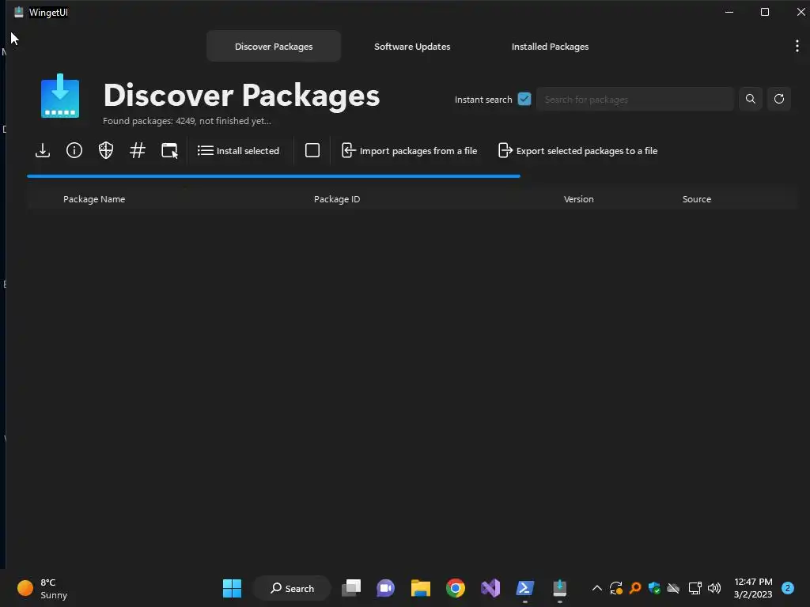The width and height of the screenshot is (810, 607).
Task: Switch to Installed Packages tab
Action: click(550, 47)
